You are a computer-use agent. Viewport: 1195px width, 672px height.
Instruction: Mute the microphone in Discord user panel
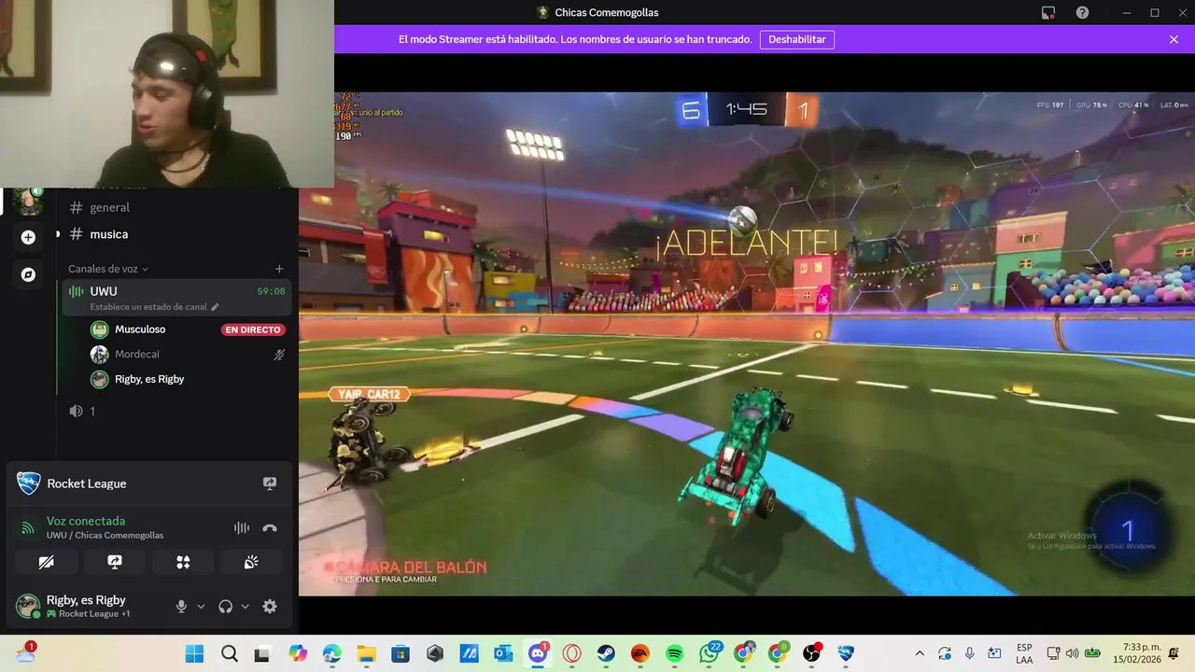tap(181, 607)
